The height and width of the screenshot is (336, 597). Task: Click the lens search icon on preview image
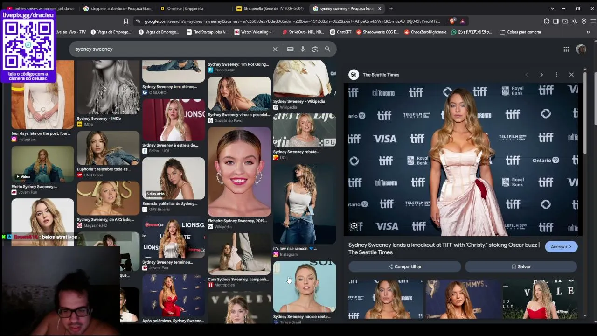(x=354, y=226)
